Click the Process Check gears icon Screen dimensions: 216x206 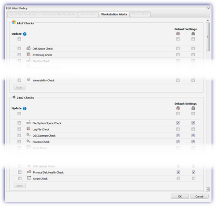(28, 142)
